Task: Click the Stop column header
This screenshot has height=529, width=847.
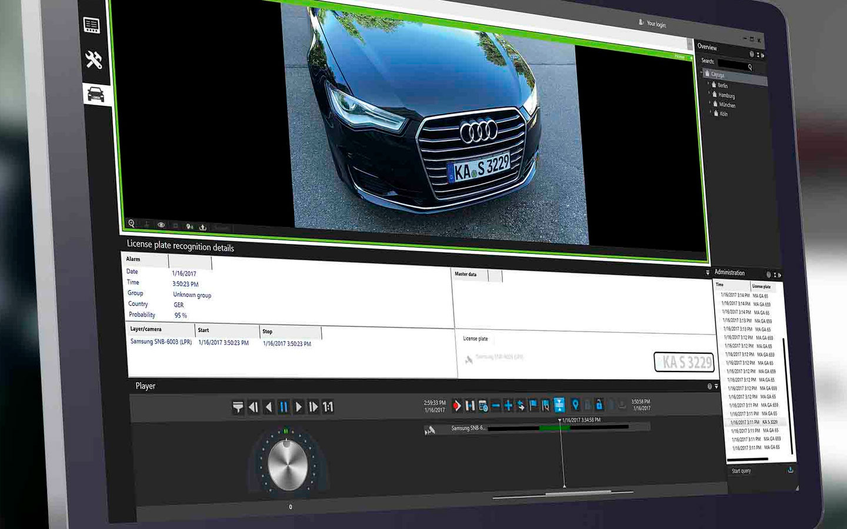Action: pyautogui.click(x=268, y=332)
